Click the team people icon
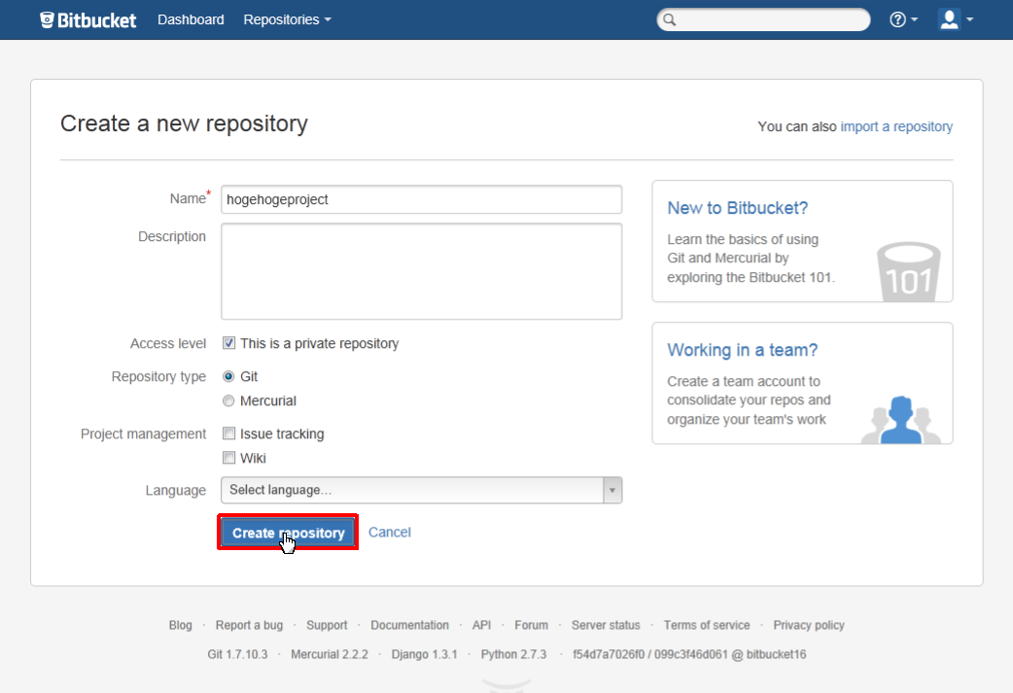 pos(901,419)
